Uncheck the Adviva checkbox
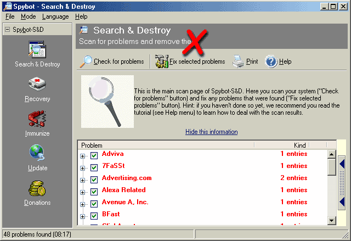 [94, 154]
